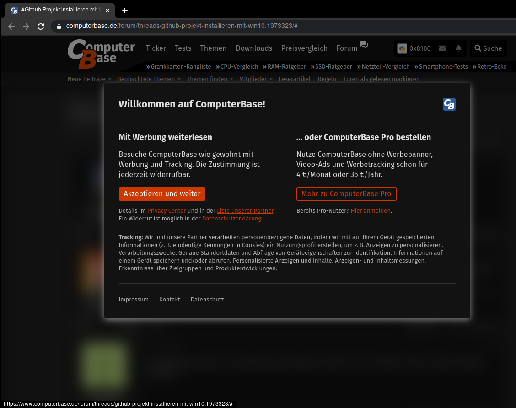Open the Tests menu item

[183, 48]
